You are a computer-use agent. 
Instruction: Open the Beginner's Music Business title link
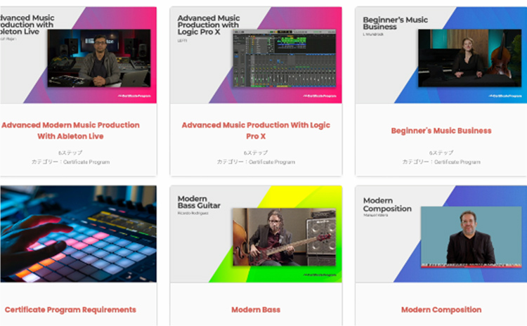(x=441, y=131)
